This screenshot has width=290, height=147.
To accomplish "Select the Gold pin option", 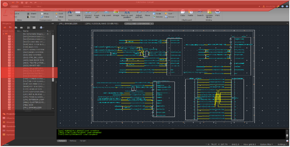I will pyautogui.click(x=59, y=14).
